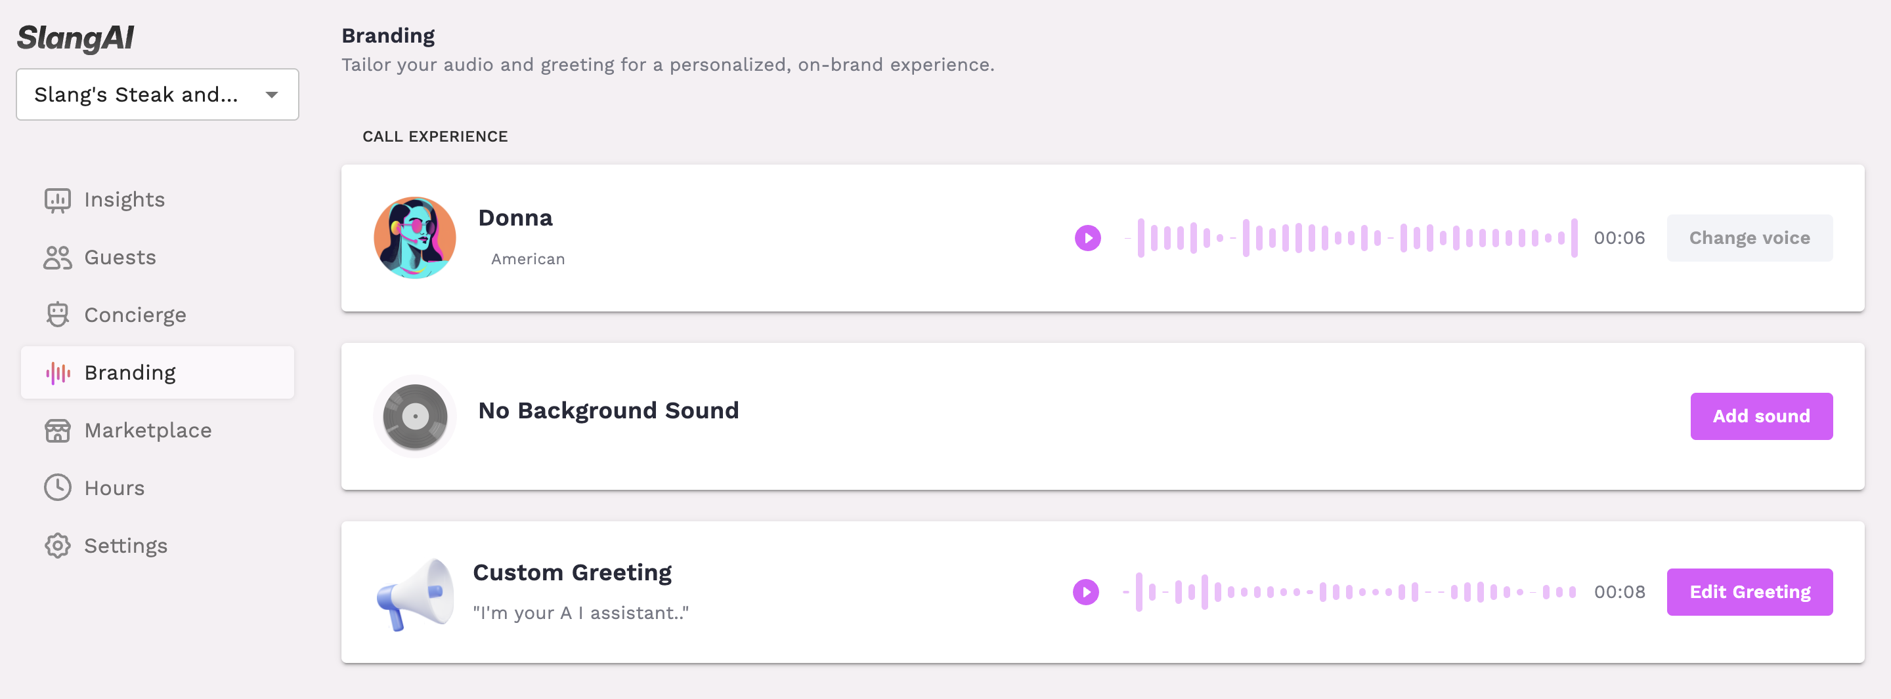The width and height of the screenshot is (1891, 699).
Task: Open the Marketplace storefront icon
Action: point(57,431)
